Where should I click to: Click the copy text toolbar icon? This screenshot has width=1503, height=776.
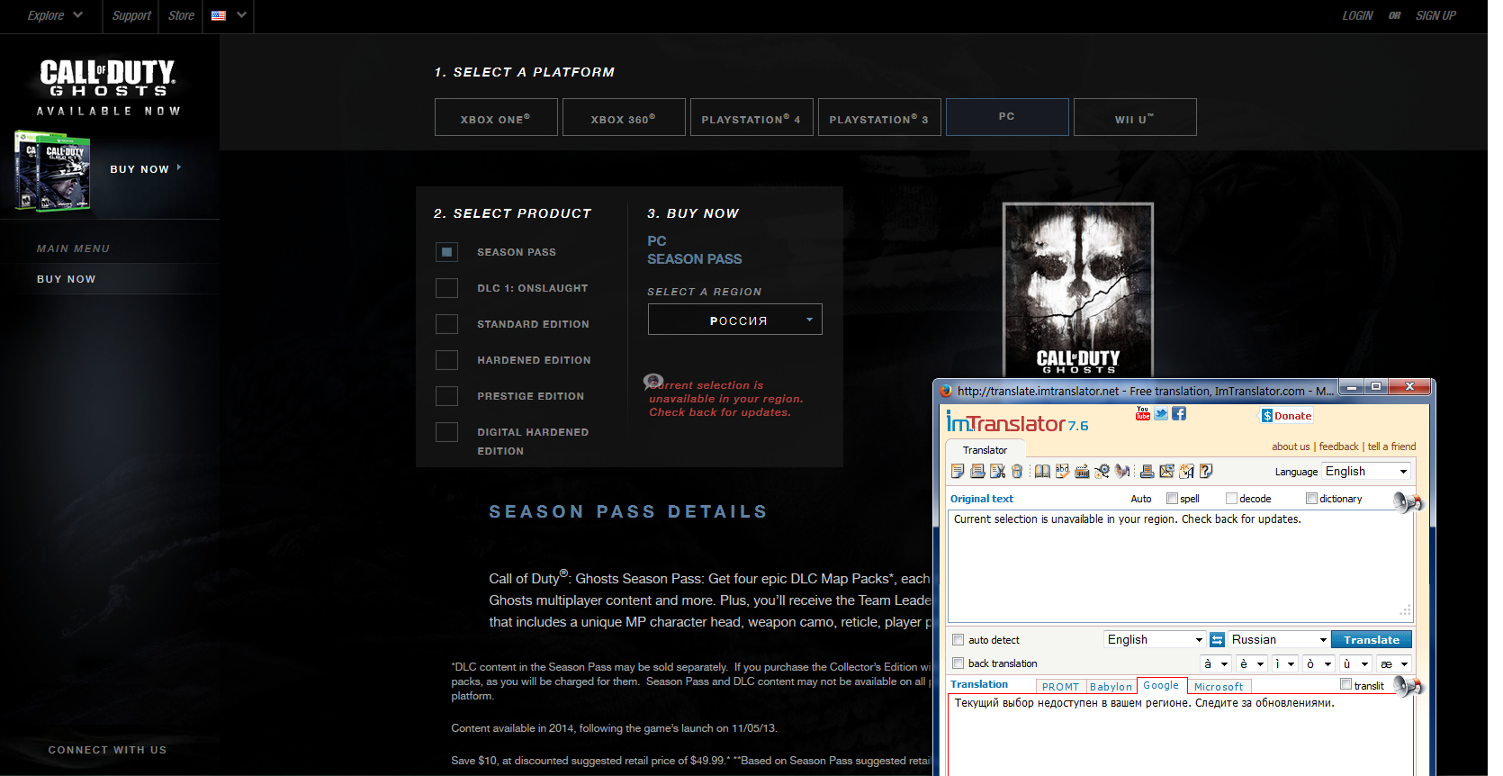958,471
